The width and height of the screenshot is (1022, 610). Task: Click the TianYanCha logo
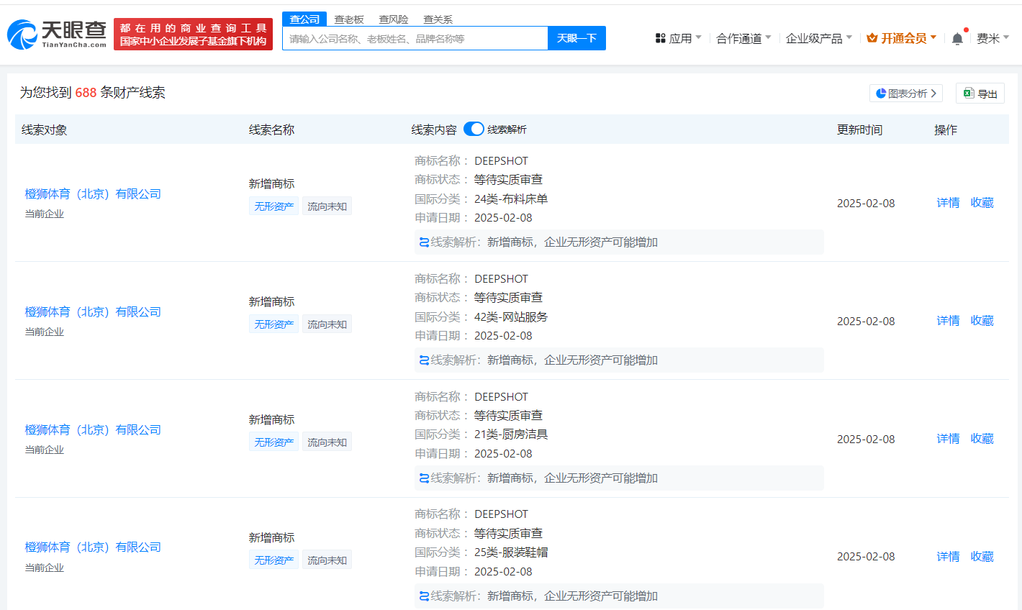coord(57,34)
